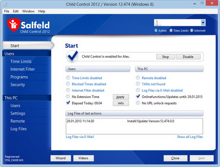Open the File menu
Viewport: 220px width, 167px height.
coord(7,11)
